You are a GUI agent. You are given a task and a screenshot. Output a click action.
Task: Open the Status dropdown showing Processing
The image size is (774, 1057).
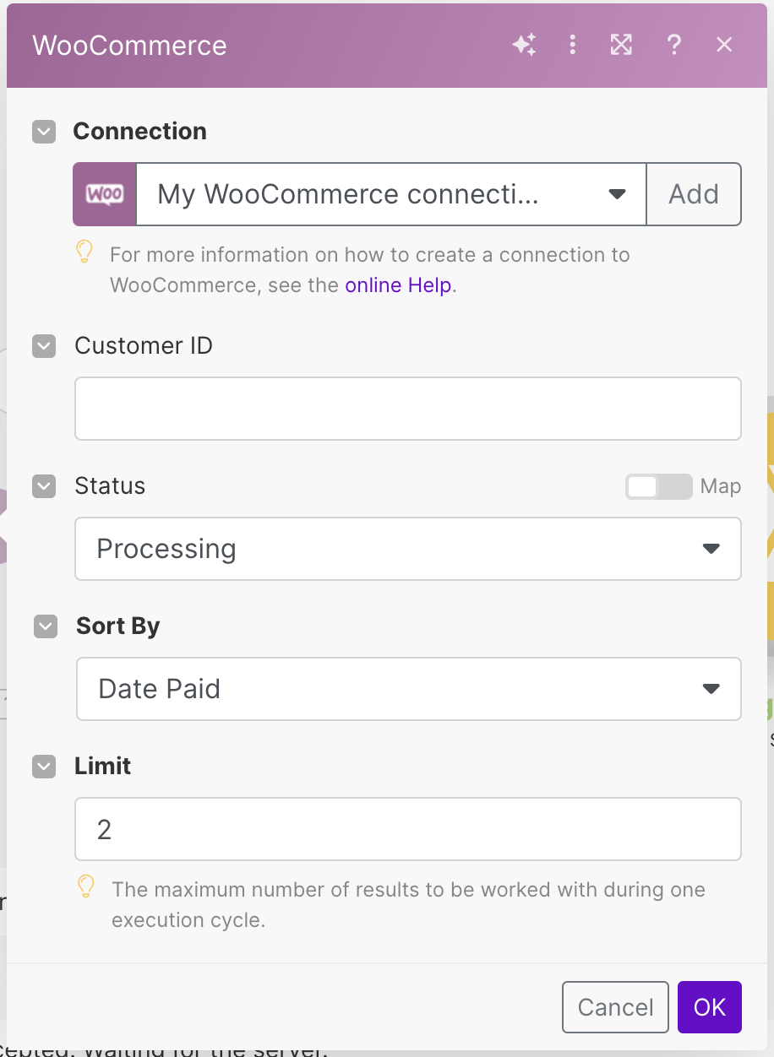(407, 549)
